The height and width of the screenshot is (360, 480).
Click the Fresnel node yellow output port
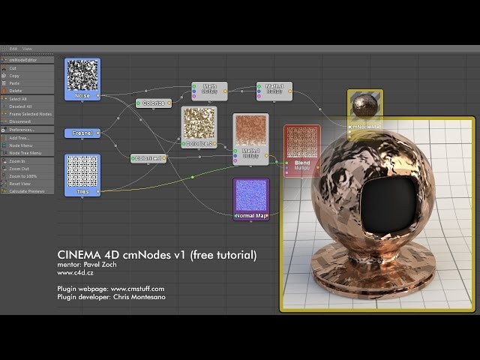point(98,133)
